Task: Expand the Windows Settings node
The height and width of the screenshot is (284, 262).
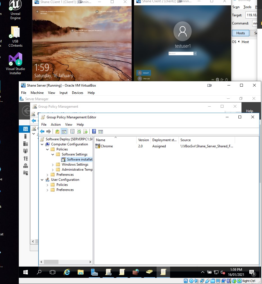Action: tap(53, 165)
